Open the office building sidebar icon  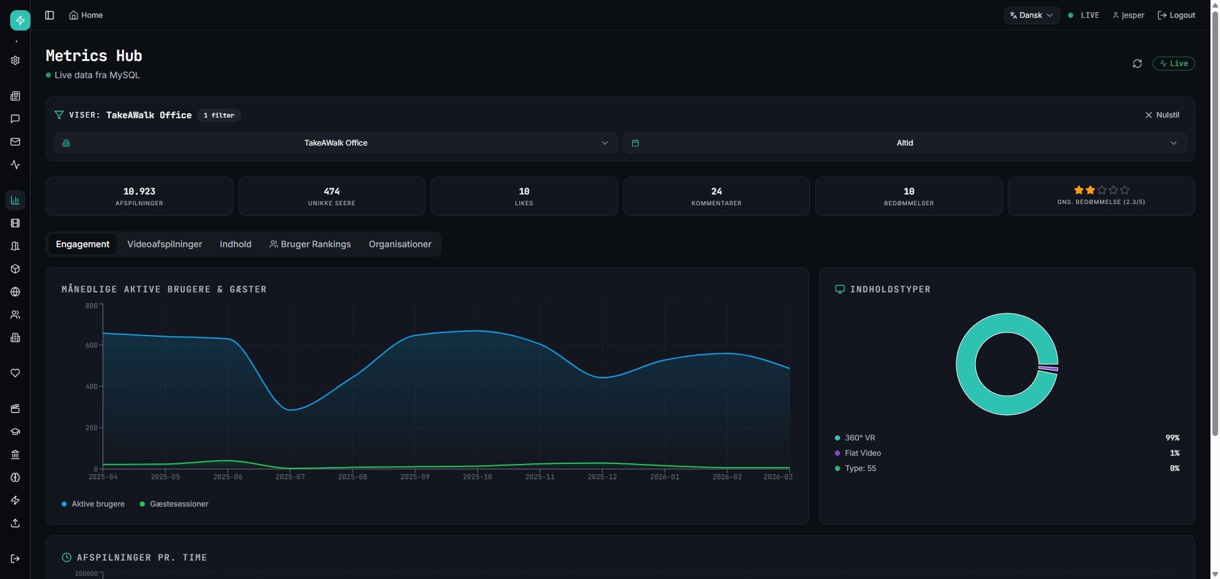point(15,337)
